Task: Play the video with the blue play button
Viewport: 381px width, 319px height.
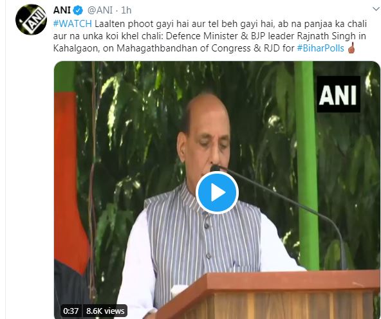Action: 217,192
